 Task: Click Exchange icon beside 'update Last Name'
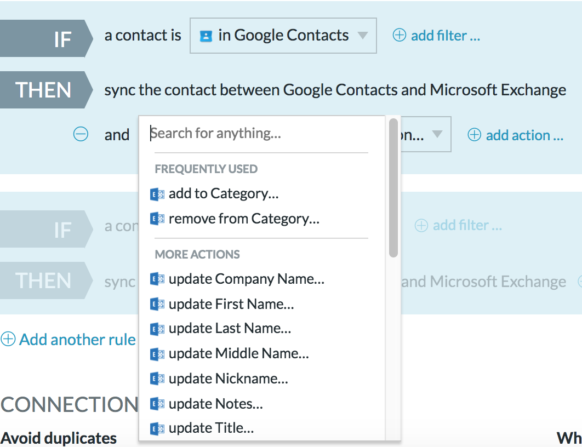click(x=157, y=329)
